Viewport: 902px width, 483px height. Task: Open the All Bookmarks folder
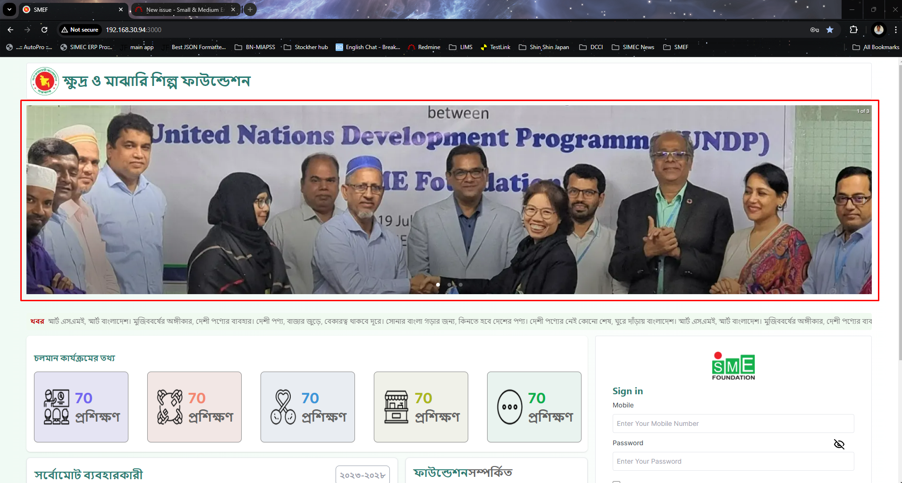(x=876, y=47)
